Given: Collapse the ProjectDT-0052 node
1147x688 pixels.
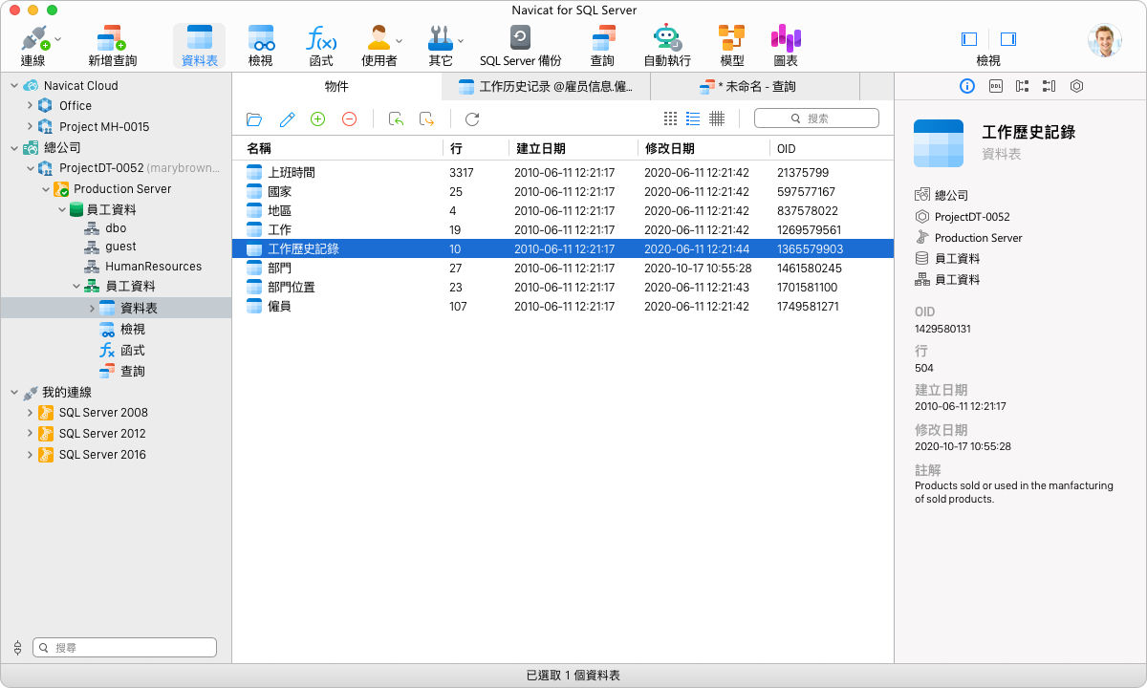Looking at the screenshot, I should click(x=30, y=168).
